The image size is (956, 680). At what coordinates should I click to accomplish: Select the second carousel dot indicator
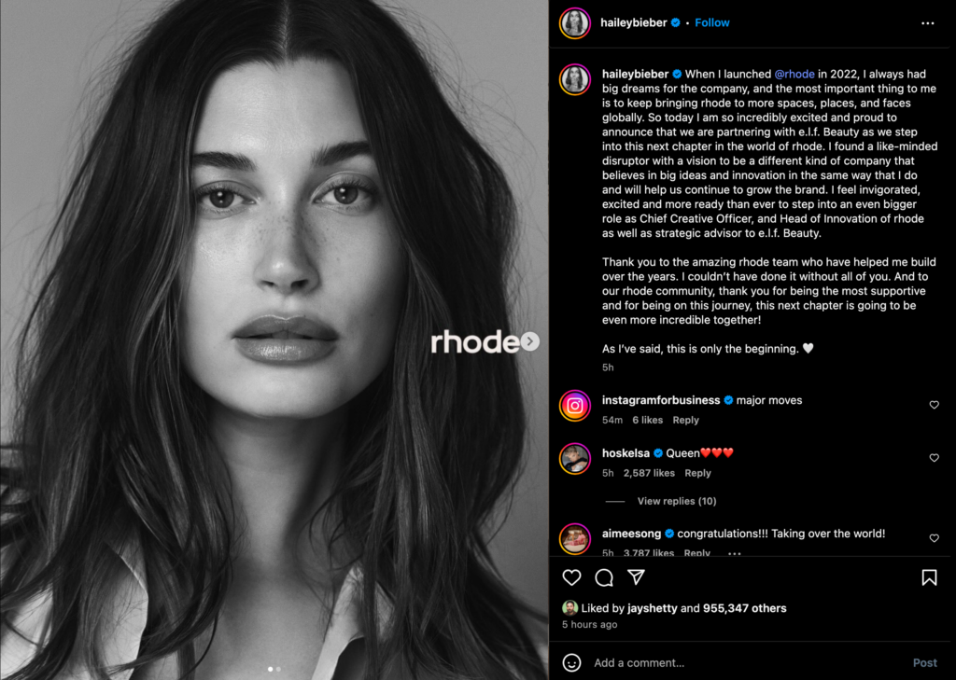278,669
